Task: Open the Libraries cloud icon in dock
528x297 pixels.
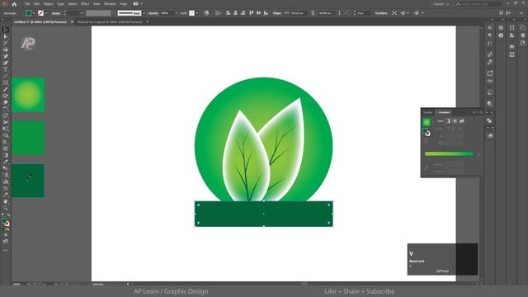Action: click(490, 135)
